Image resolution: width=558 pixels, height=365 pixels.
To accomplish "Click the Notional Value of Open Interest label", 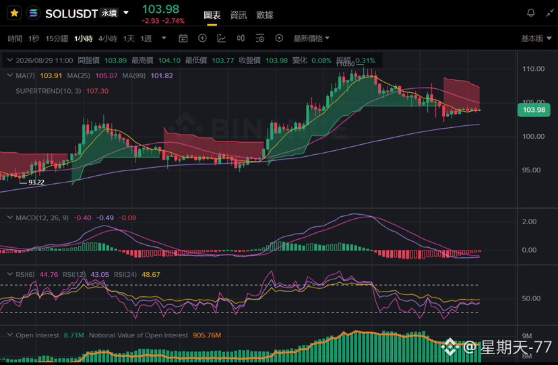I will click(138, 335).
